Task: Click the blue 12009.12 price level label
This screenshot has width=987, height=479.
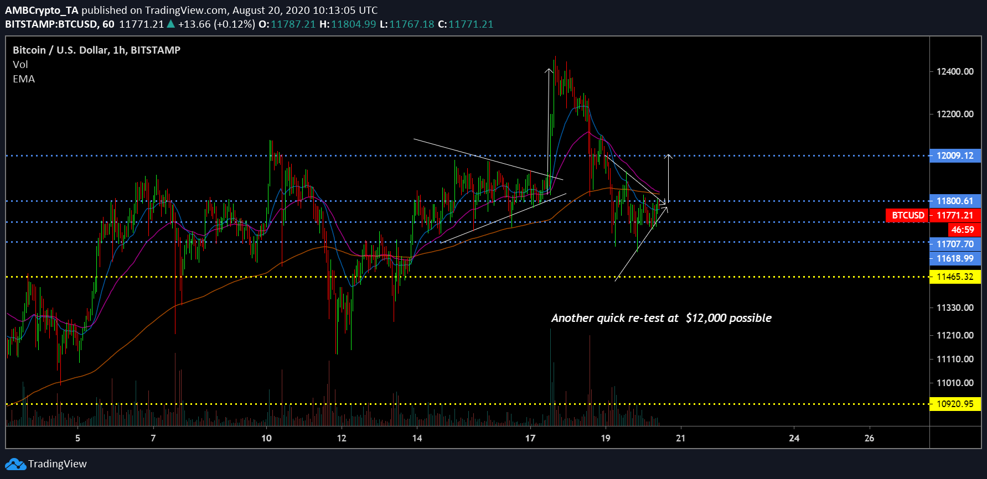Action: click(954, 155)
